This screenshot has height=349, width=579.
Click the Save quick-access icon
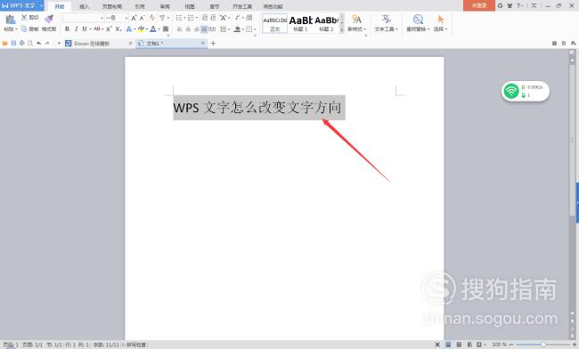(x=13, y=43)
